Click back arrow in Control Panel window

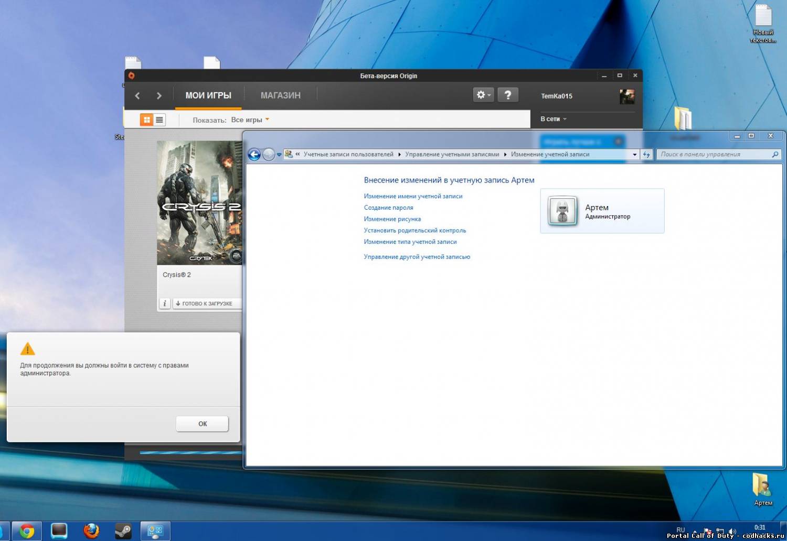(254, 154)
